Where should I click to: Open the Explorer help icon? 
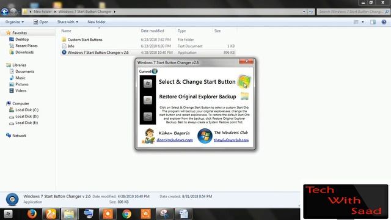tap(384, 22)
